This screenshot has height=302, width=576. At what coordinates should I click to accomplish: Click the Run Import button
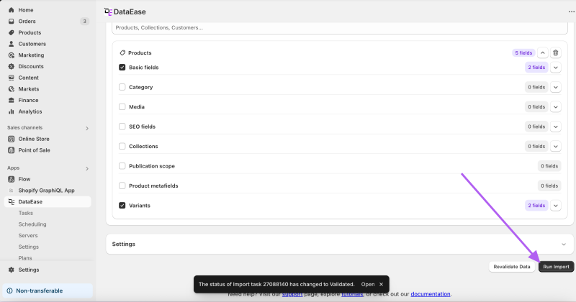(556, 267)
